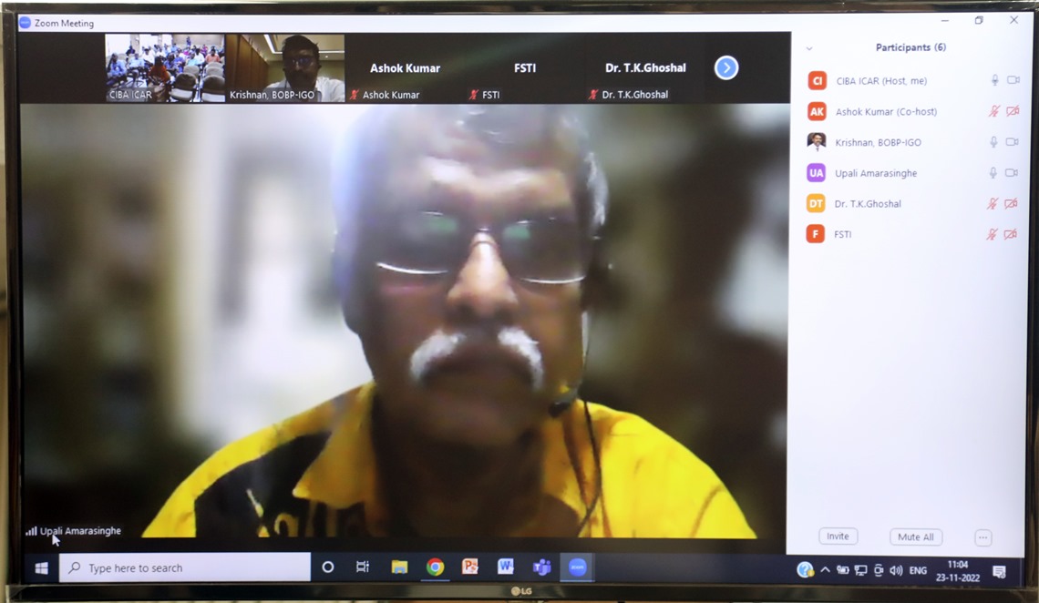1039x603 pixels.
Task: Select Dr. T.K.Ghoshal name in participants list
Action: pyautogui.click(x=868, y=204)
